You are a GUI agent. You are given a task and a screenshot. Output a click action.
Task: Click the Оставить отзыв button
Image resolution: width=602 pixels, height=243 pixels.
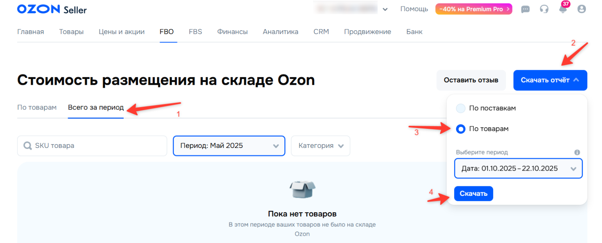[x=471, y=80]
